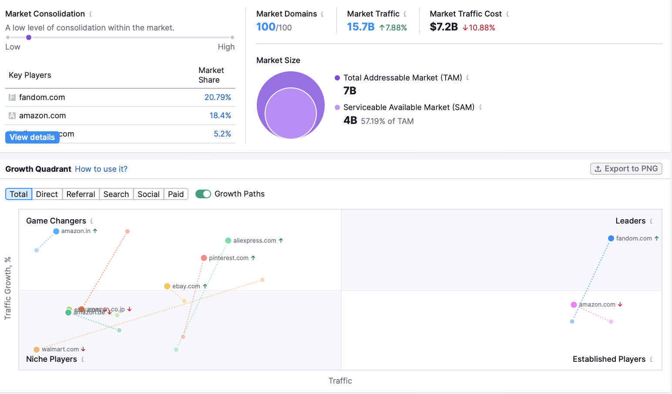The width and height of the screenshot is (672, 394).
Task: Toggle the Growth Paths switch
Action: tap(203, 194)
